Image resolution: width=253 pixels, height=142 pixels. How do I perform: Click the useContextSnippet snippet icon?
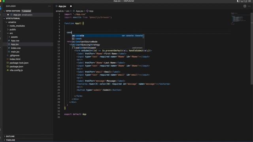coord(74,48)
